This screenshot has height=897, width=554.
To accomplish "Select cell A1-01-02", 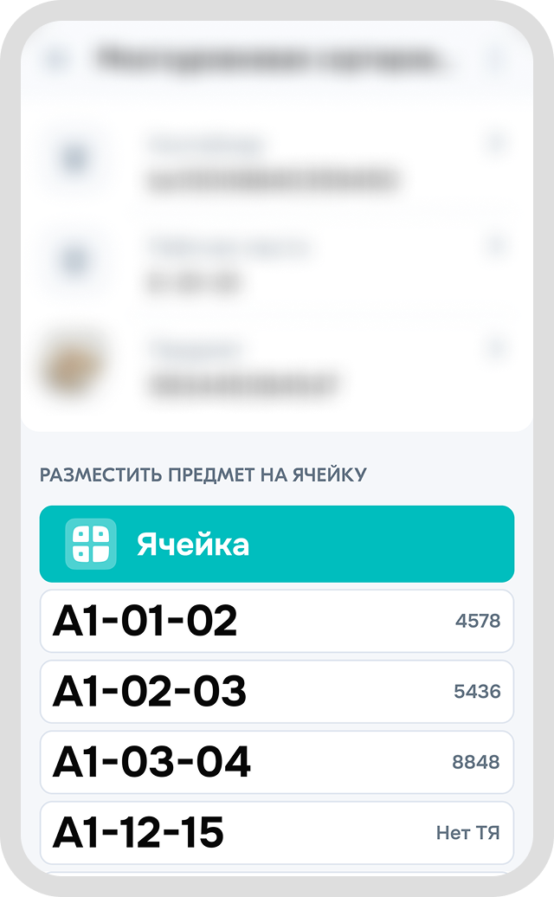I will 145,621.
